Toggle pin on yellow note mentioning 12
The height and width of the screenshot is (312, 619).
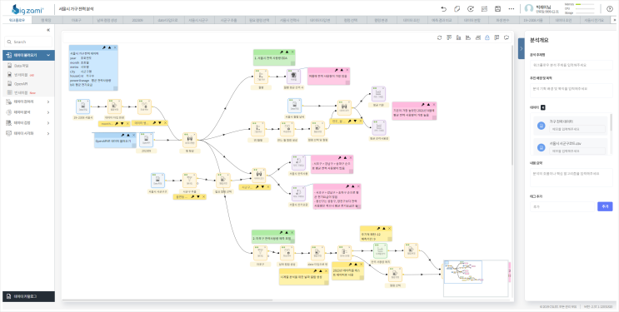[378, 228]
